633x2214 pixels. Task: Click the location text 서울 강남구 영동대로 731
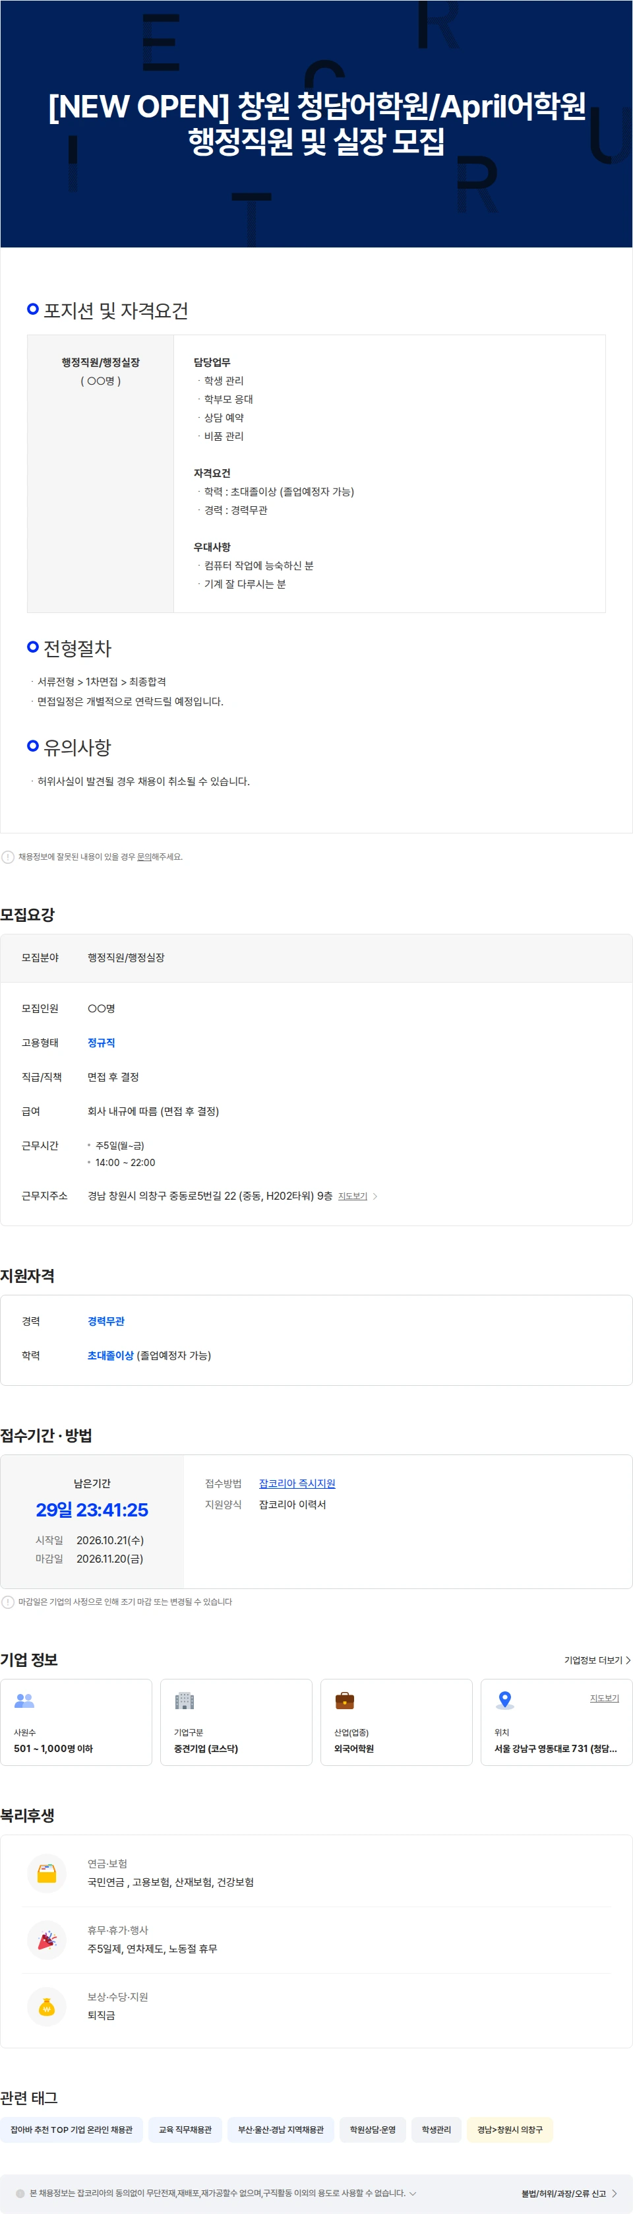556,1749
